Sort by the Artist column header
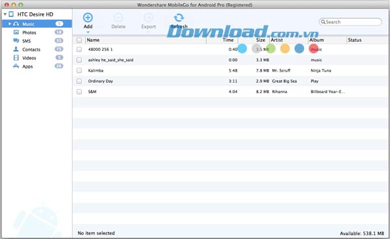The image size is (390, 239). pyautogui.click(x=289, y=40)
